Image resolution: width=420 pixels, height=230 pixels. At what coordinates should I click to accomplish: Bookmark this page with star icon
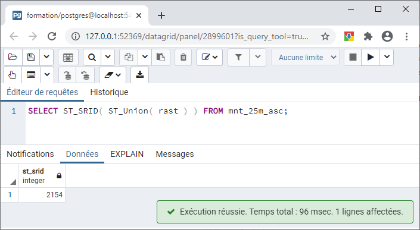(325, 36)
